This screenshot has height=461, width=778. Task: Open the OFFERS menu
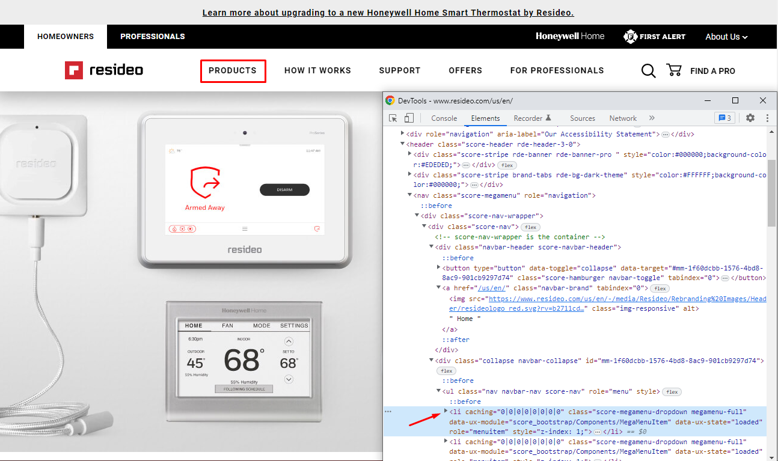click(x=465, y=71)
